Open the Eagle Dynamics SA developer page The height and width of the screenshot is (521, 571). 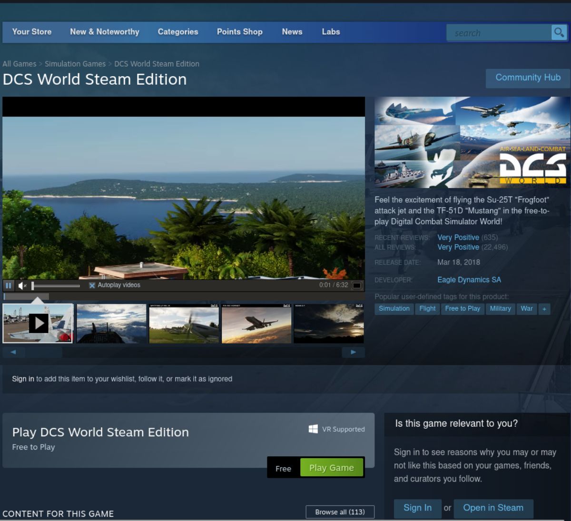coord(469,280)
